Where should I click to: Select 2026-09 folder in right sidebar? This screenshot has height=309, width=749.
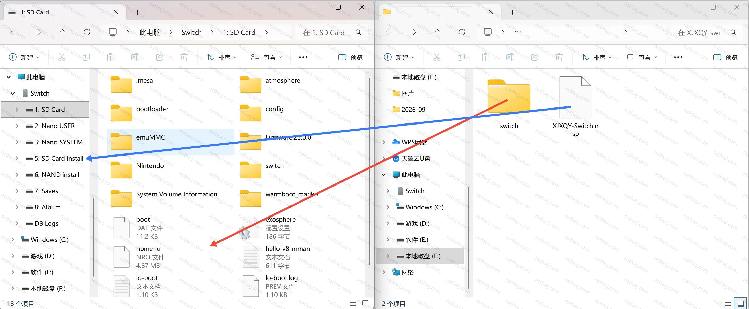click(x=413, y=109)
